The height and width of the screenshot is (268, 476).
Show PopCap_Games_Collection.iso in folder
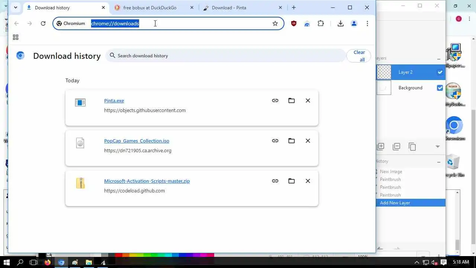point(292,141)
